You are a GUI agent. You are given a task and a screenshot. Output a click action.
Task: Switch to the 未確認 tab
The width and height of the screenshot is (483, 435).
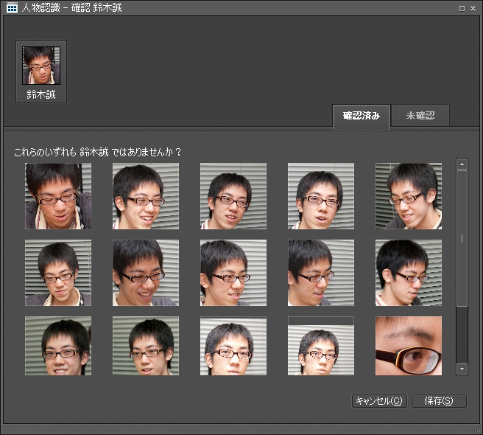click(x=420, y=116)
